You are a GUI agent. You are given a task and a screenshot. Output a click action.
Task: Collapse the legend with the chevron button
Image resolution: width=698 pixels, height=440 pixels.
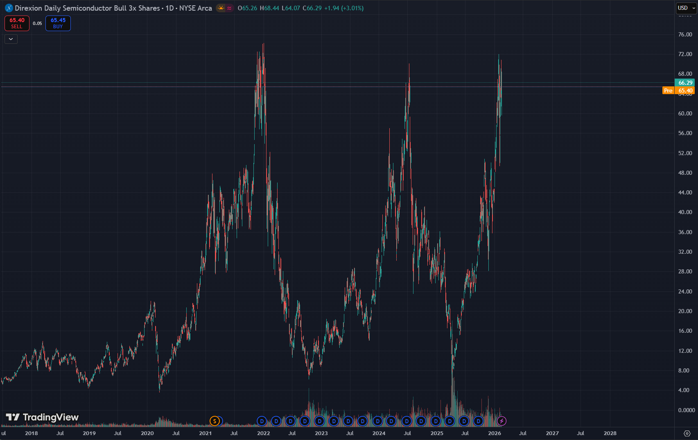[x=11, y=39]
